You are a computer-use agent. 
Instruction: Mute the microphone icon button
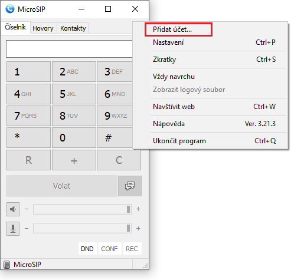point(13,229)
